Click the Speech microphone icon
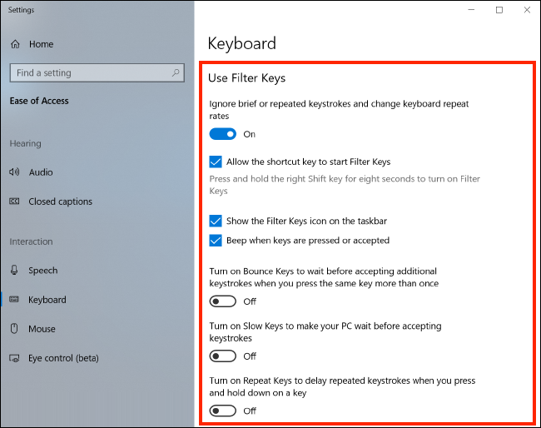Viewport: 541px width, 428px height. [x=14, y=270]
